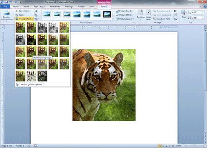The width and height of the screenshot is (207, 148).
Task: Open the Selection Pane
Action: click(x=162, y=19)
